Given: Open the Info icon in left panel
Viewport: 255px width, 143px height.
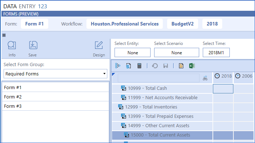Looking at the screenshot, I should (12, 45).
